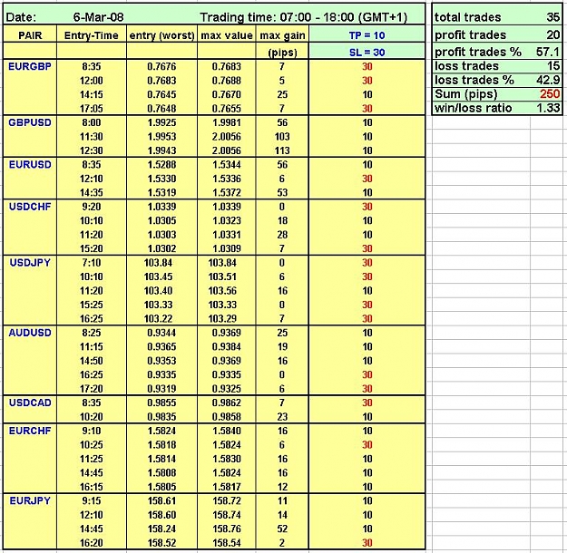Select the profit trades value 20
Image resolution: width=567 pixels, height=553 pixels.
tap(552, 34)
